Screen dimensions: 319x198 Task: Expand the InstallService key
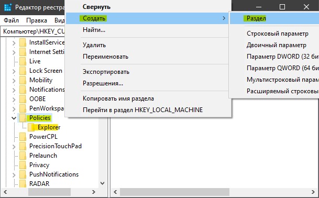14,43
